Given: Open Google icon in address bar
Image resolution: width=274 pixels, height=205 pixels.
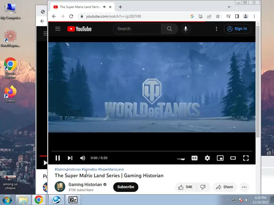Looking at the screenshot, I should coord(192,16).
